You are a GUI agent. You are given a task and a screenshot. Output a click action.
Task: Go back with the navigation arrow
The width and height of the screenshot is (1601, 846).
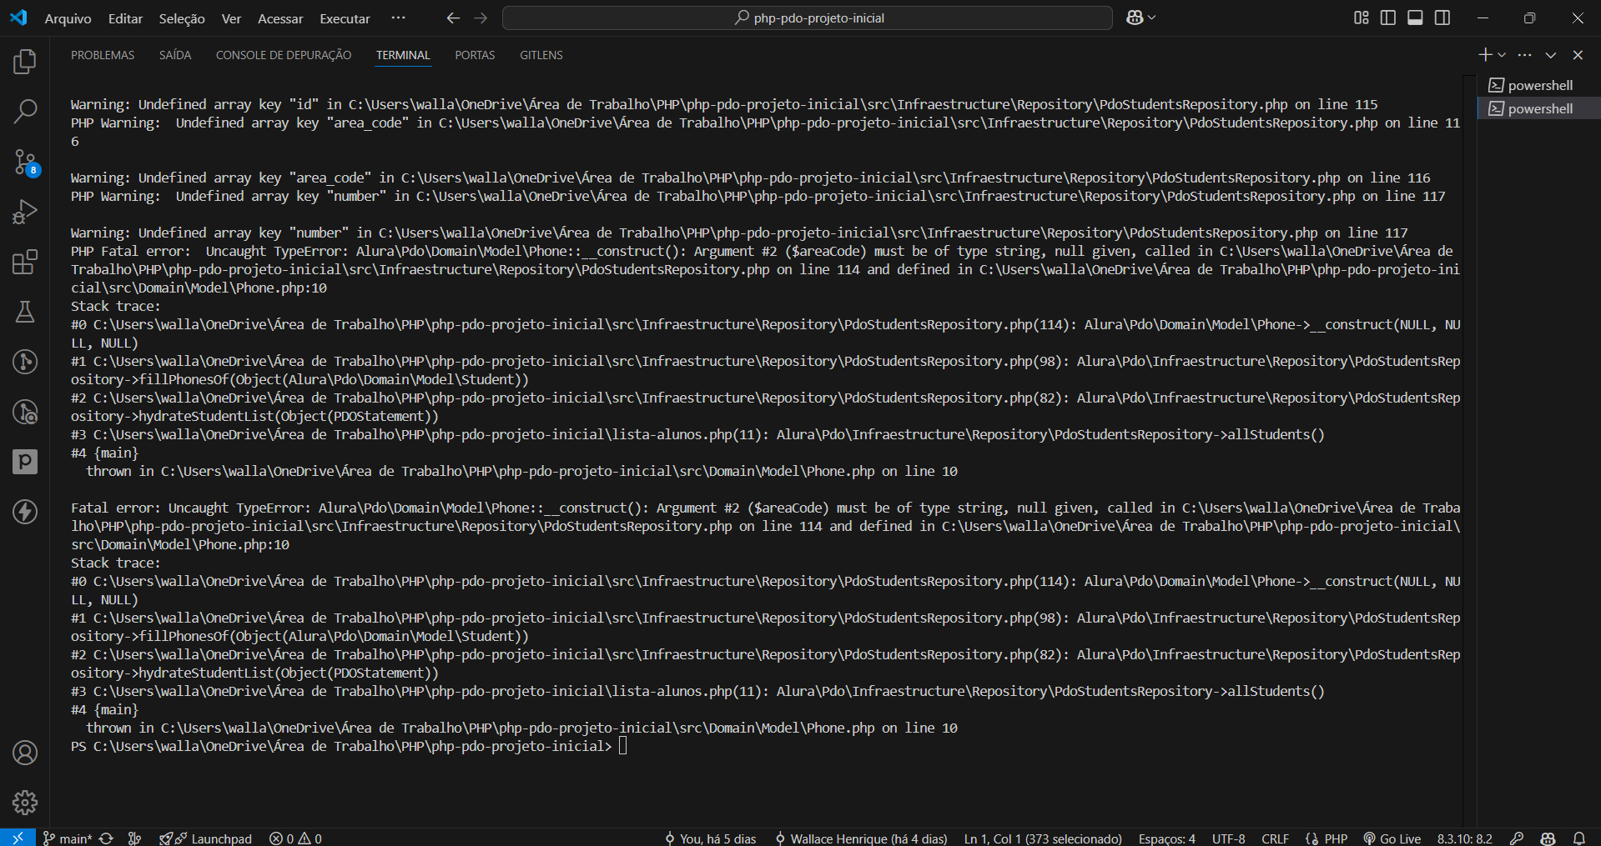pos(453,18)
